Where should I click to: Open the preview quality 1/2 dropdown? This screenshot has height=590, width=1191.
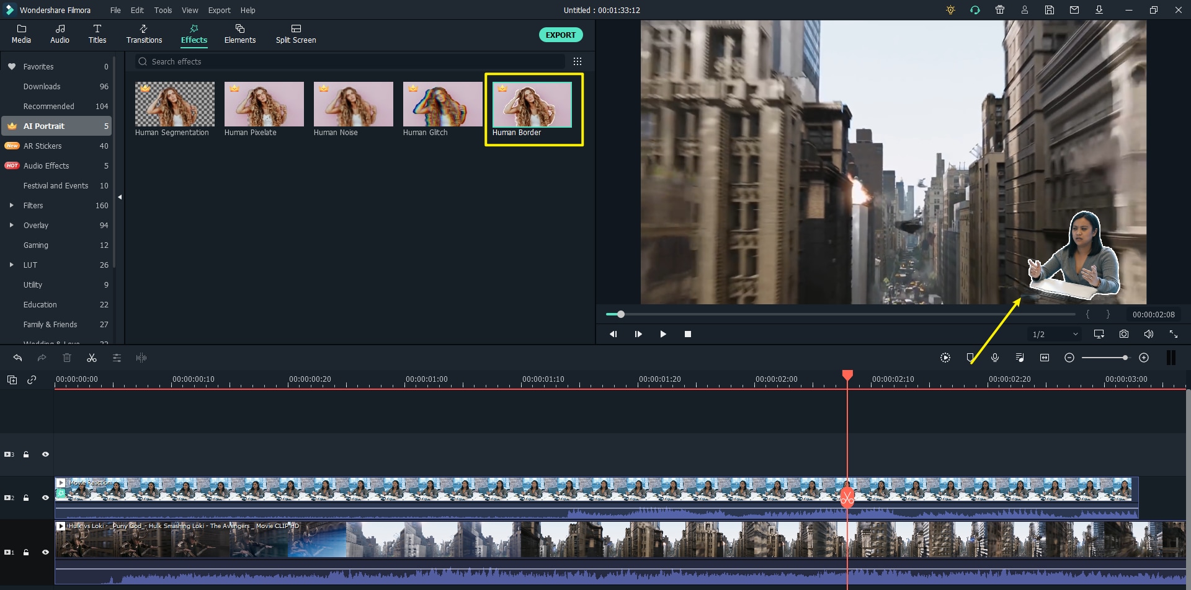[x=1055, y=334]
